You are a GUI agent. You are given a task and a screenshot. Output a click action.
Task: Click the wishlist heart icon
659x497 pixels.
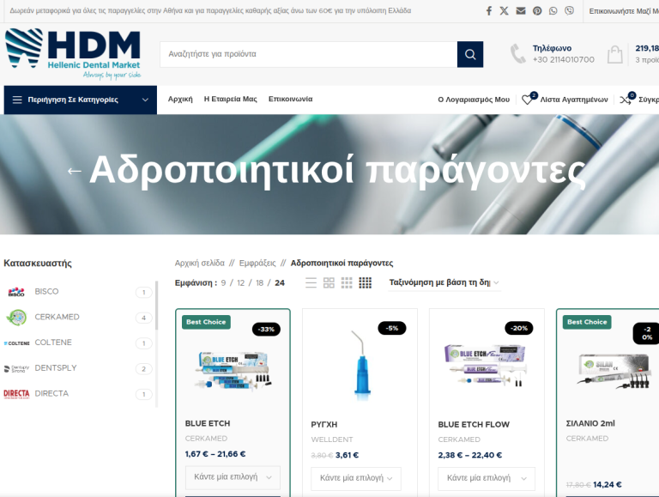pos(527,100)
